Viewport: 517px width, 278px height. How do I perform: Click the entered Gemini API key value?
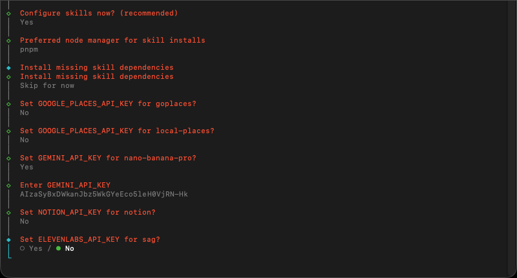103,194
